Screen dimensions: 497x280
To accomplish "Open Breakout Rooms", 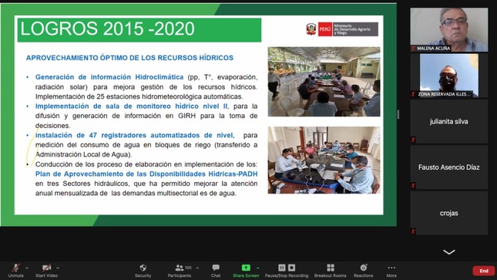I will coord(331,271).
